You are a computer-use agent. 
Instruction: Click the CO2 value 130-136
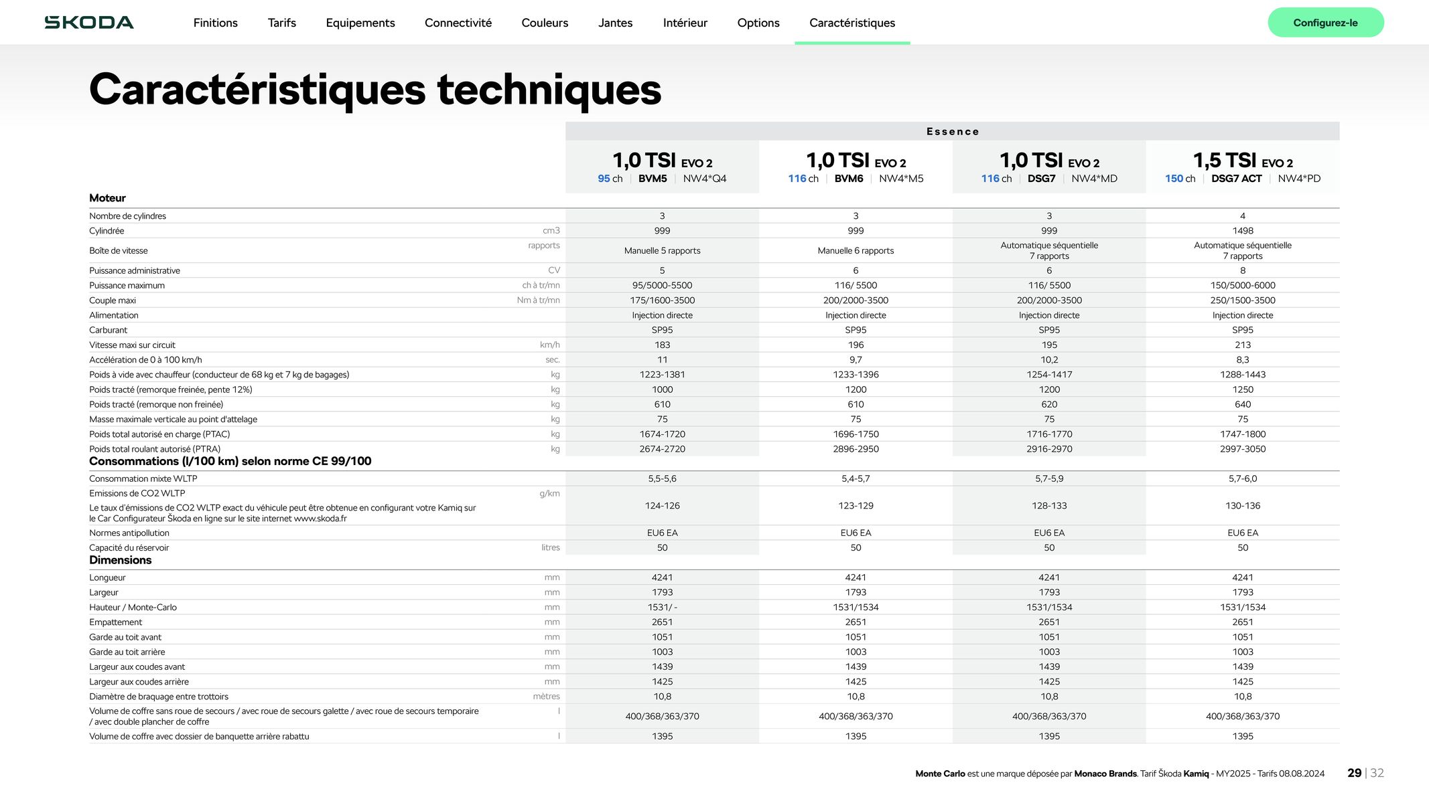tap(1243, 506)
